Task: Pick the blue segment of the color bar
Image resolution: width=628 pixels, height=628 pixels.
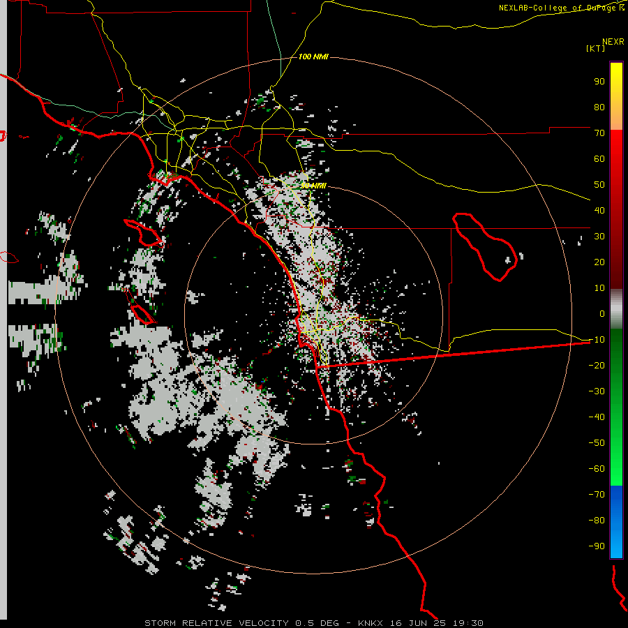Action: [x=616, y=521]
